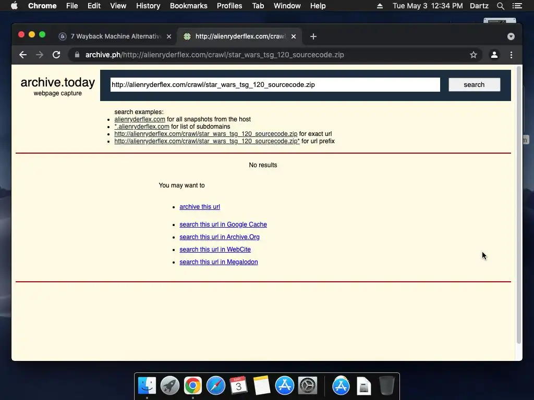This screenshot has height=400, width=534.
Task: Open the archive.today logo link
Action: click(57, 82)
